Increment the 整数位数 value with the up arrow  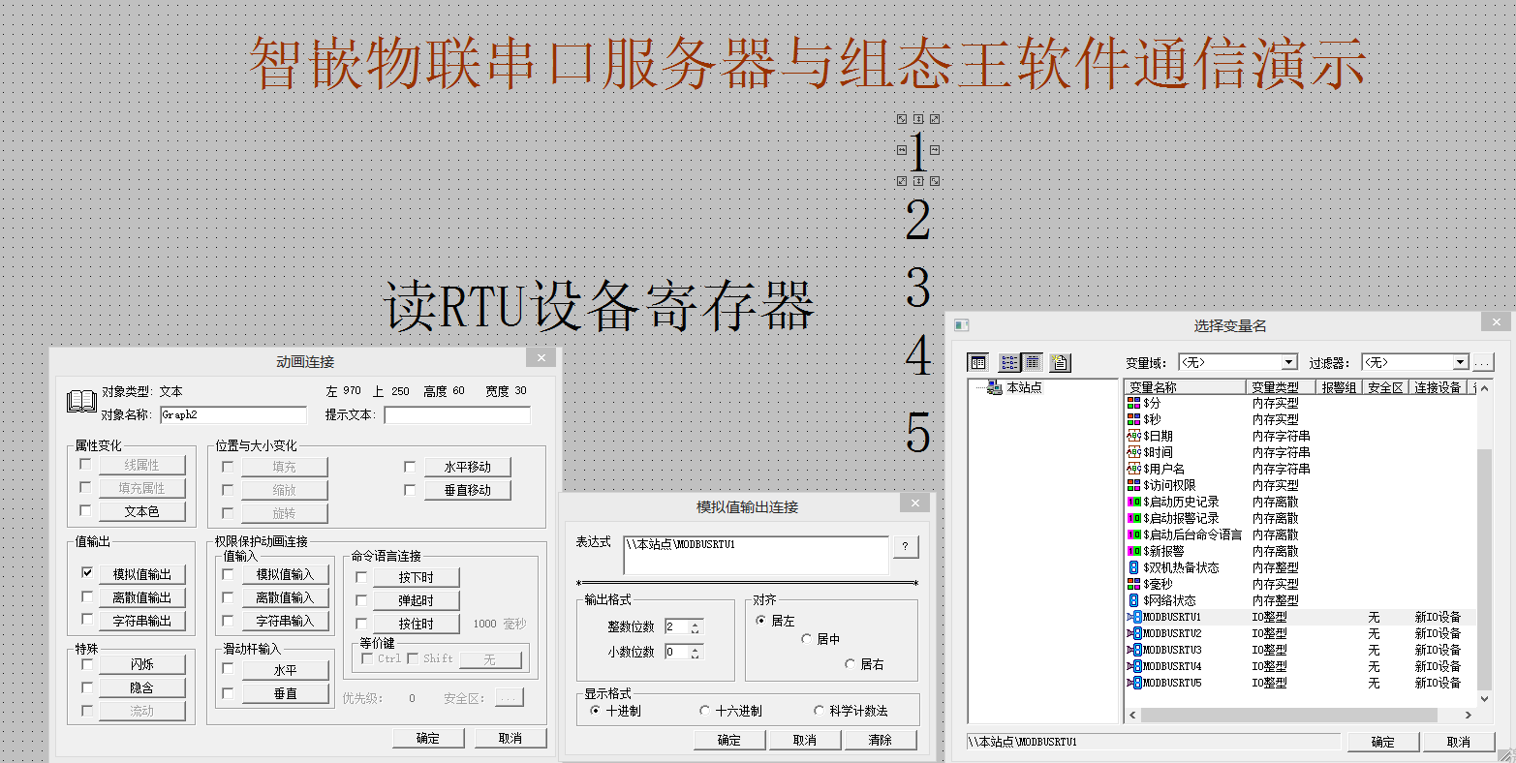[x=695, y=623]
